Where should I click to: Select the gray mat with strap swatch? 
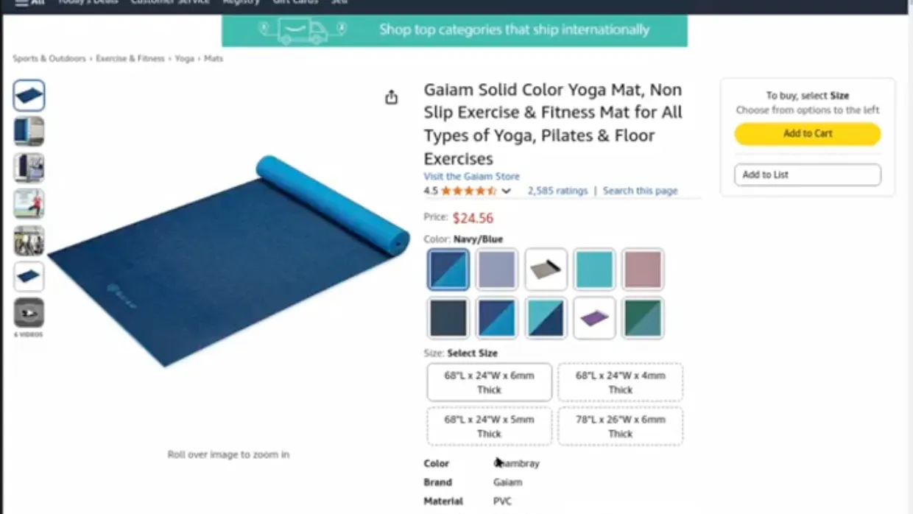point(546,270)
